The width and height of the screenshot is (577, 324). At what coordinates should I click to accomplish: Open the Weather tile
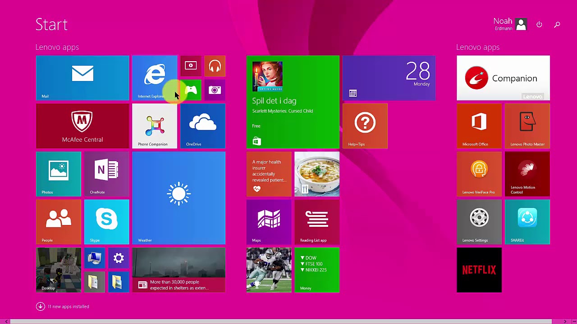pyautogui.click(x=179, y=198)
